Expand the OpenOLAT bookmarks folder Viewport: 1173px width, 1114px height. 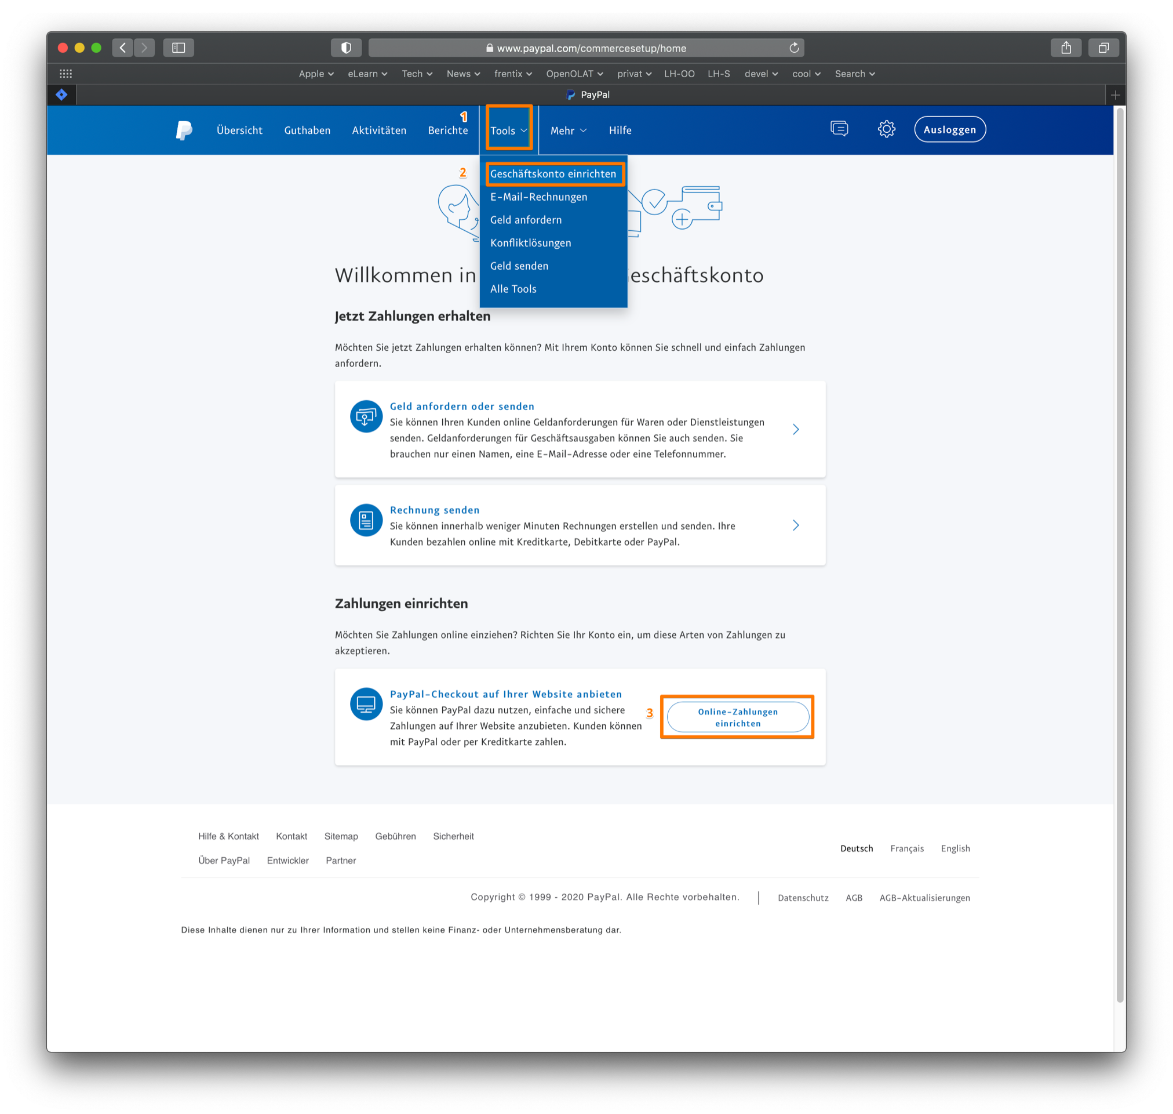coord(574,74)
